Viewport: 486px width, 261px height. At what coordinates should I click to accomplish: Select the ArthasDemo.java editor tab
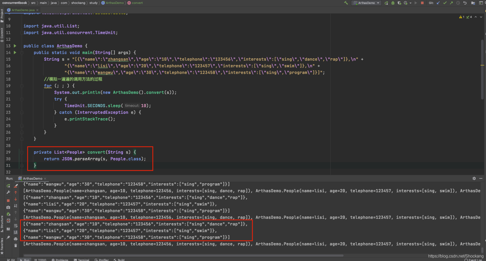[23, 10]
